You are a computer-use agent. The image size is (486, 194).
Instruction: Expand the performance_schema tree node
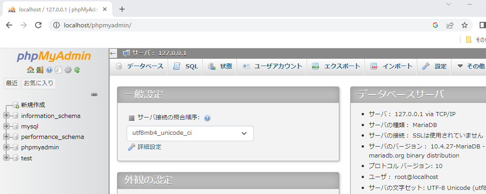coord(6,137)
